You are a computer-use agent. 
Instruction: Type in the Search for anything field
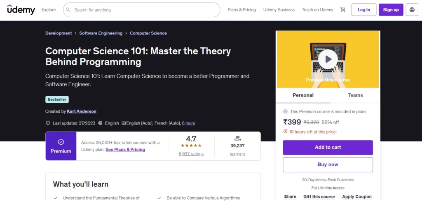144,10
